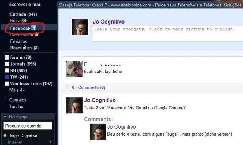243x145 pixels.
Task: Expand the Mais 4 labels dropdown
Action: click(17, 90)
